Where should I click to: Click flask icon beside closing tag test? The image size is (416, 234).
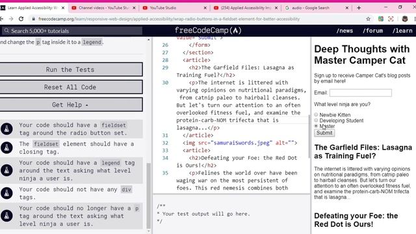(6, 148)
